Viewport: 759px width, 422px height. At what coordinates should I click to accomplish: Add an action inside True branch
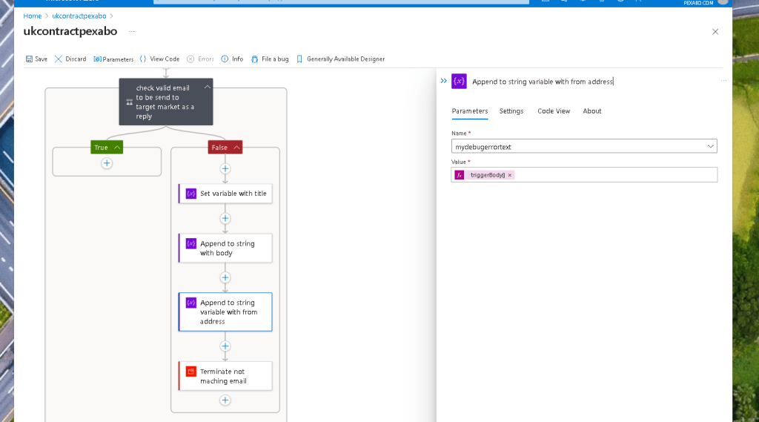(x=107, y=163)
